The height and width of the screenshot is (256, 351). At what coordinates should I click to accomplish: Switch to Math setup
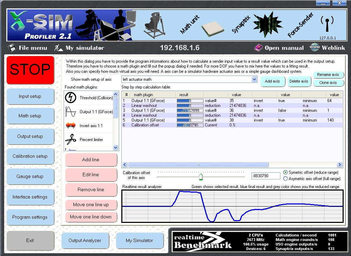pos(30,116)
